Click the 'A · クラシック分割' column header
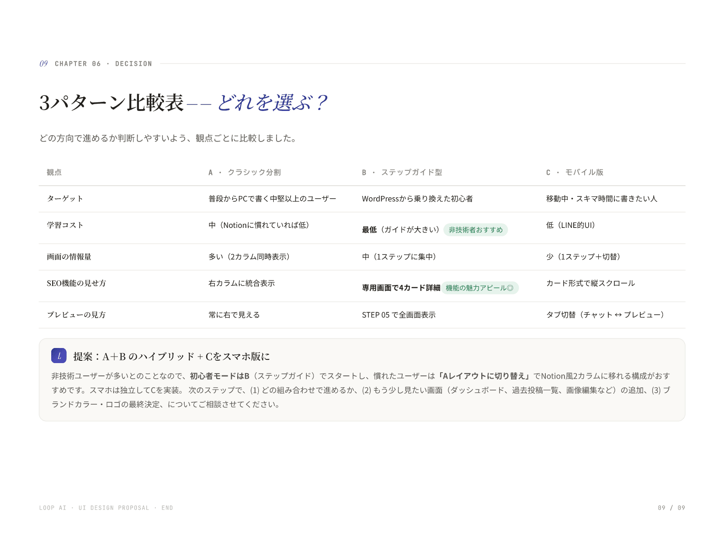 tap(245, 172)
